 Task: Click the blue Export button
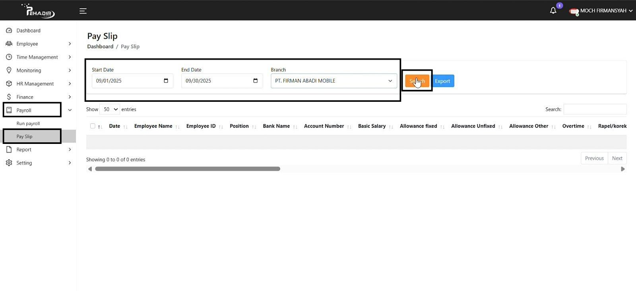pyautogui.click(x=442, y=81)
